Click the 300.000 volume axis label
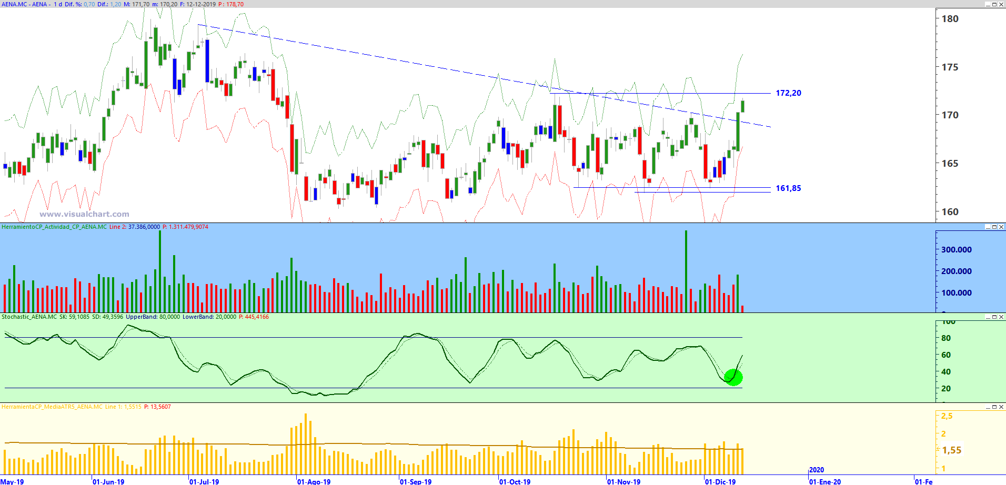1006x485 pixels. click(957, 250)
